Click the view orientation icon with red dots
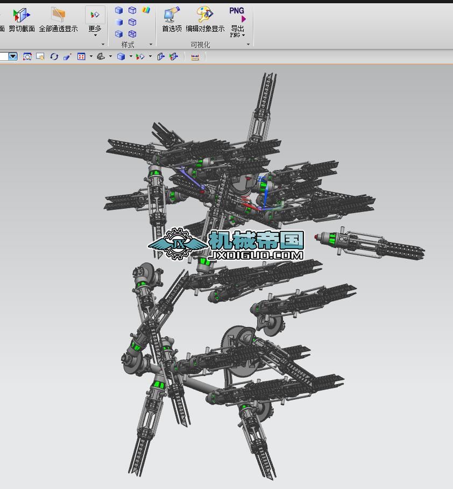This screenshot has width=453, height=489. (81, 56)
